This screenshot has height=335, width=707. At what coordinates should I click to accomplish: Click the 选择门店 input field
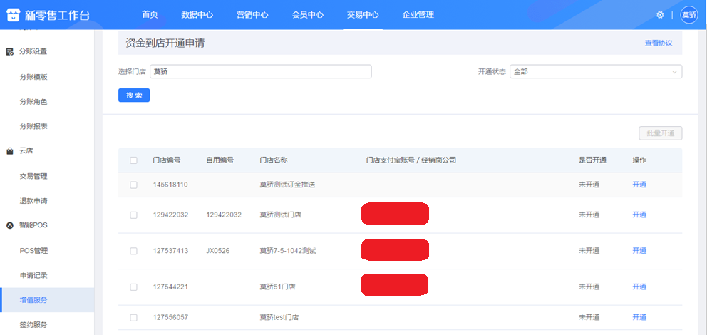pos(261,72)
